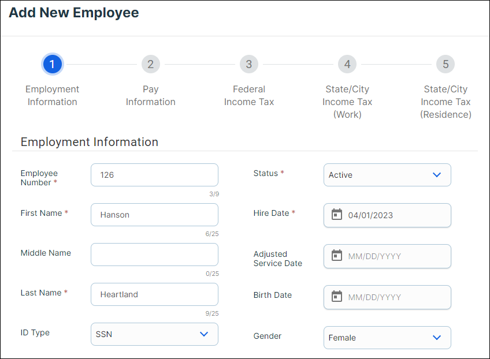Click the Employee Number field containing 126
Image resolution: width=490 pixels, height=359 pixels.
(x=154, y=175)
